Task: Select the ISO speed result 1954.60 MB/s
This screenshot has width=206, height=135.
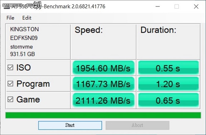Action: (103, 68)
